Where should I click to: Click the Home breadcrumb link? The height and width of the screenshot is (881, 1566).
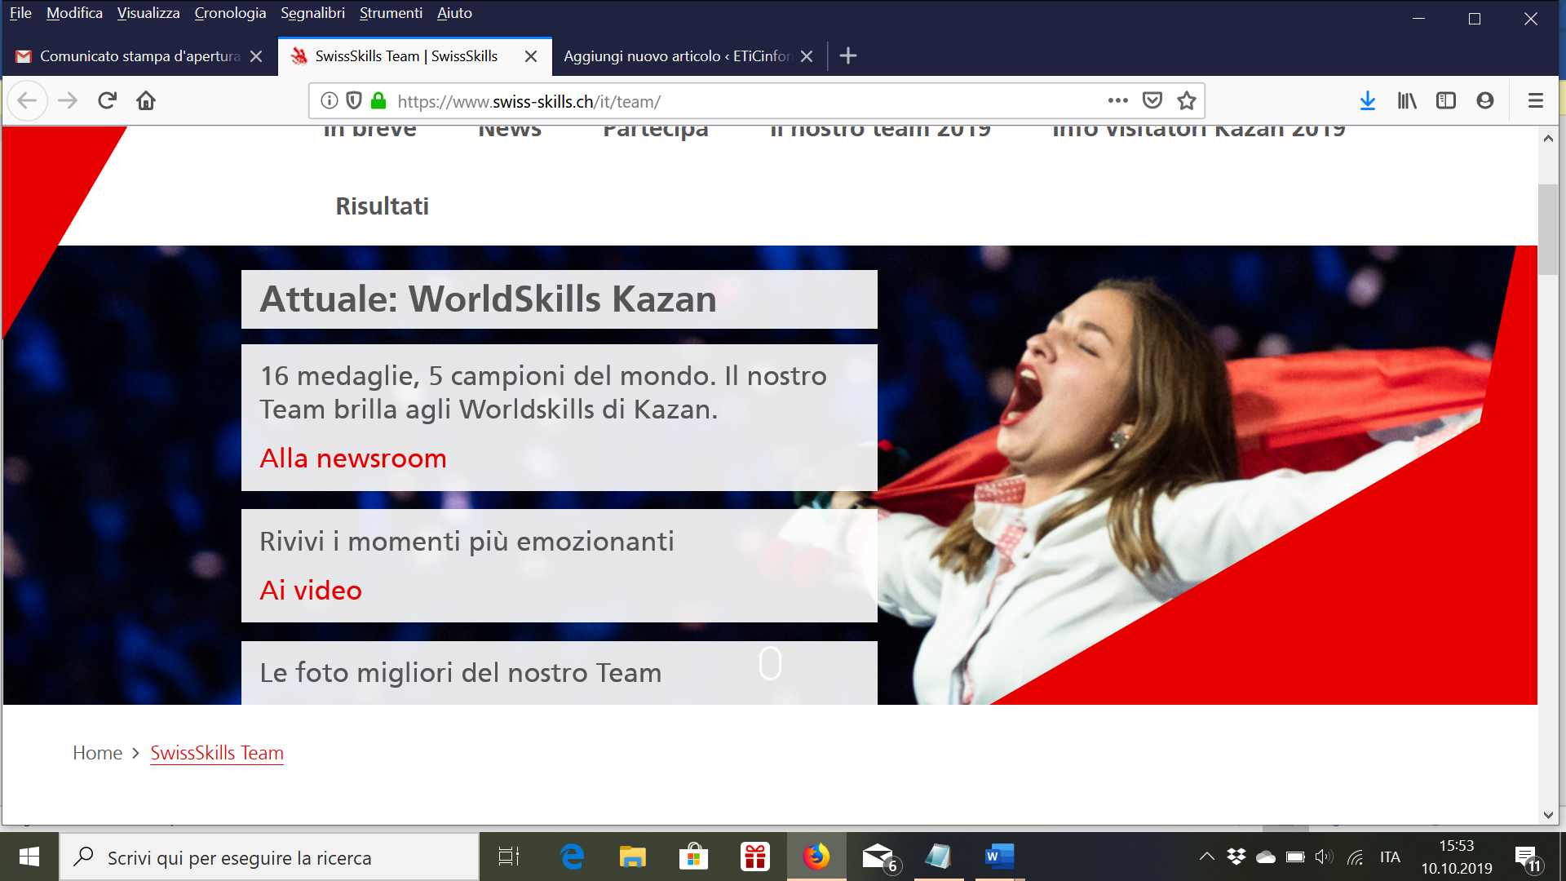[x=97, y=753]
